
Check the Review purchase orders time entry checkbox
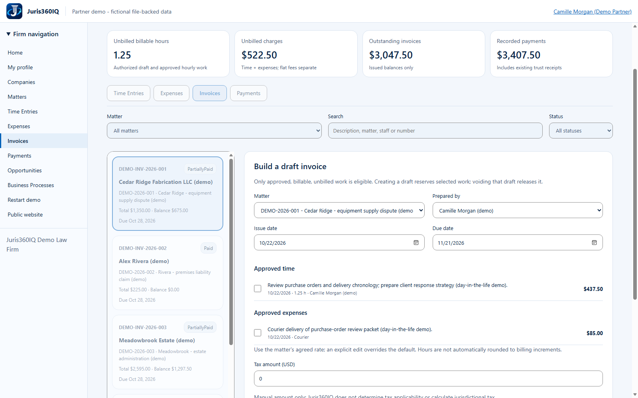[x=258, y=289]
